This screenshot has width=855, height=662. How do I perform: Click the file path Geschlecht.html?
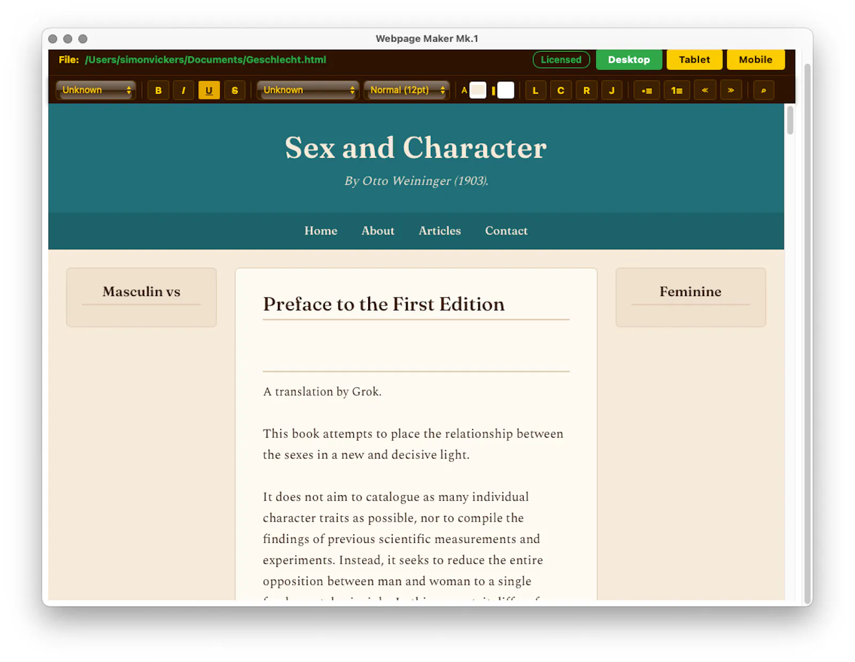[x=205, y=60]
